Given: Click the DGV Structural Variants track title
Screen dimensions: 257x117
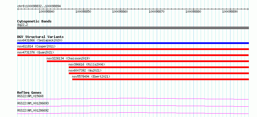Looking at the screenshot, I should 40,37.
